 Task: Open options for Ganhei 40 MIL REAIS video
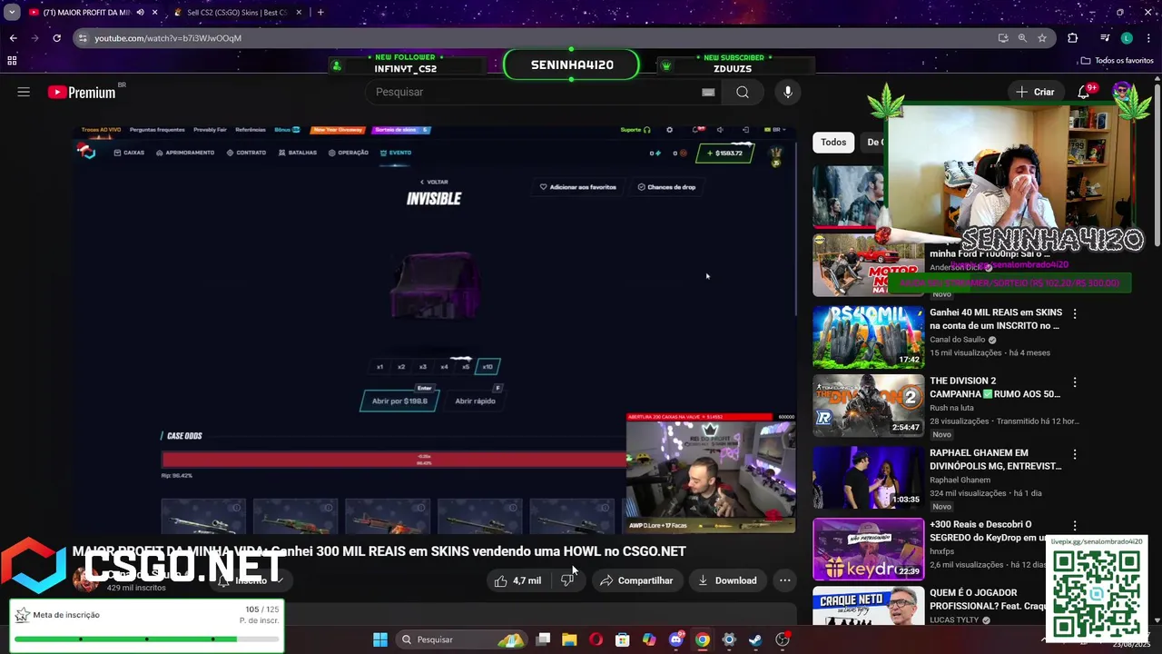(1075, 313)
